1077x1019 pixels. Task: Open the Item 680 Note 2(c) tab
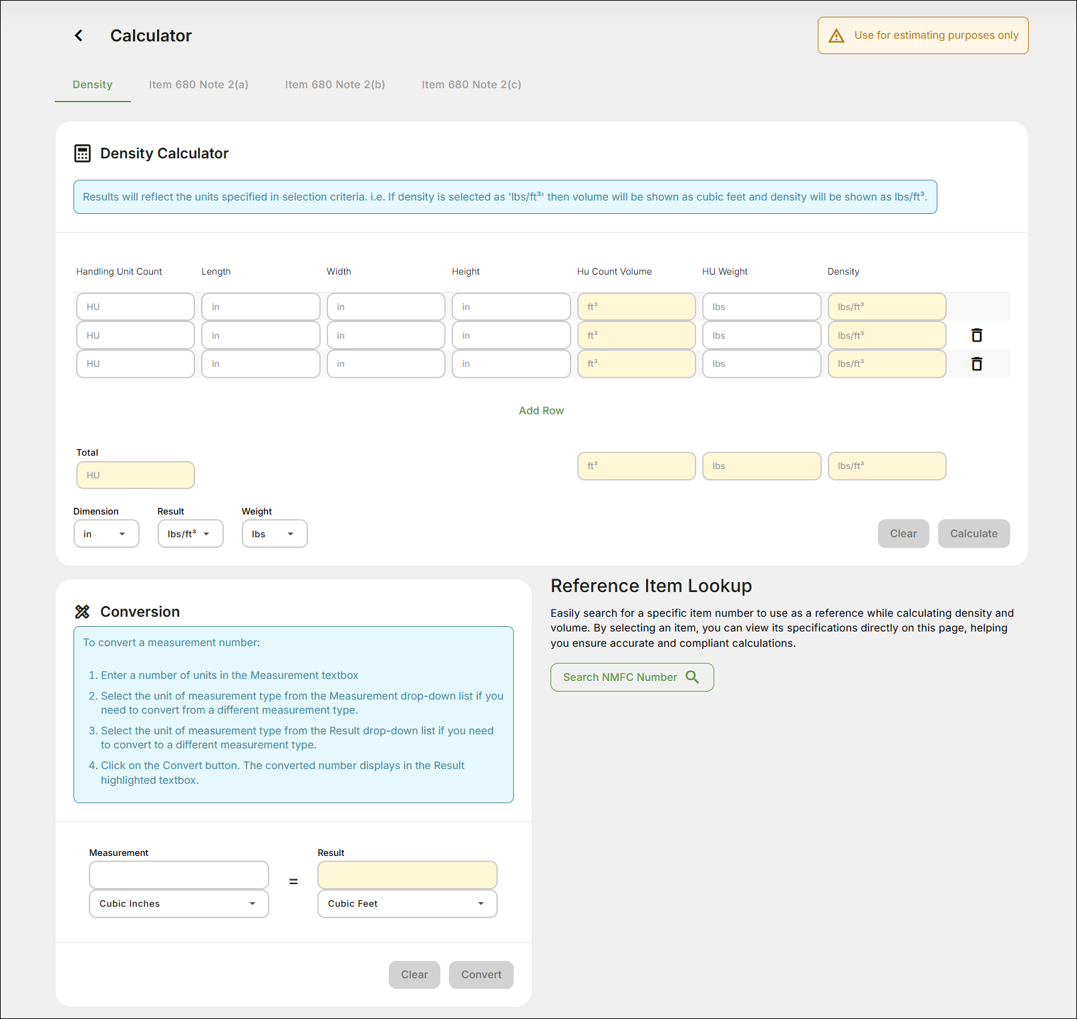click(x=472, y=85)
